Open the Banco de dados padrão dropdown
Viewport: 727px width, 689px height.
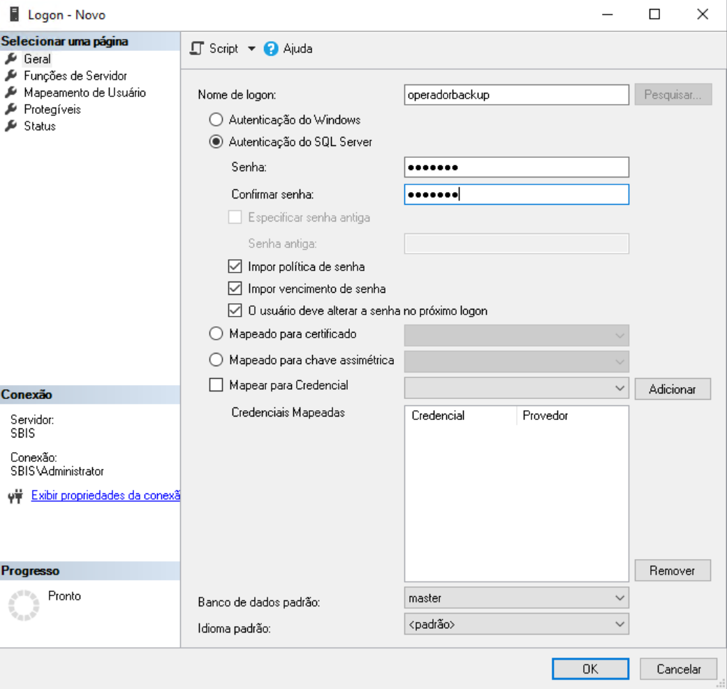516,598
